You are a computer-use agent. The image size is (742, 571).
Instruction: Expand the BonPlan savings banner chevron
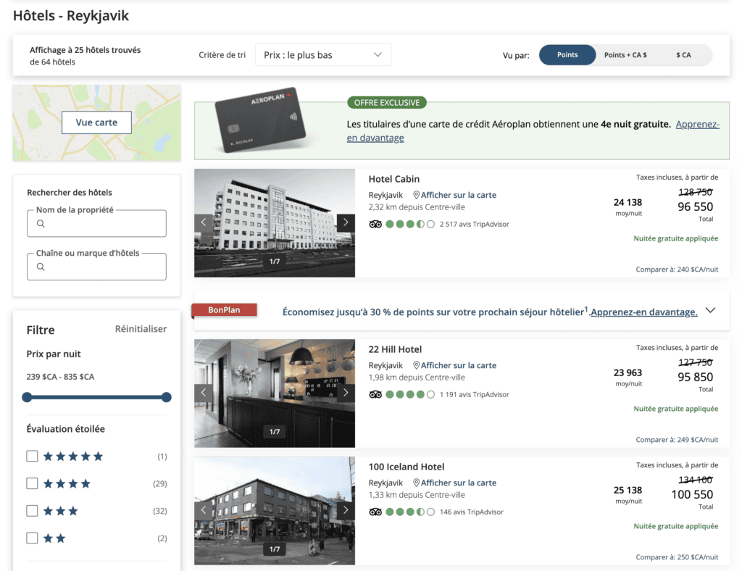pos(711,311)
